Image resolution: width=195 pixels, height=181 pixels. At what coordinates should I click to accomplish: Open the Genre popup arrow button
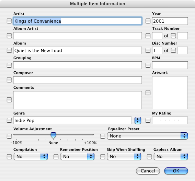pos(138,120)
